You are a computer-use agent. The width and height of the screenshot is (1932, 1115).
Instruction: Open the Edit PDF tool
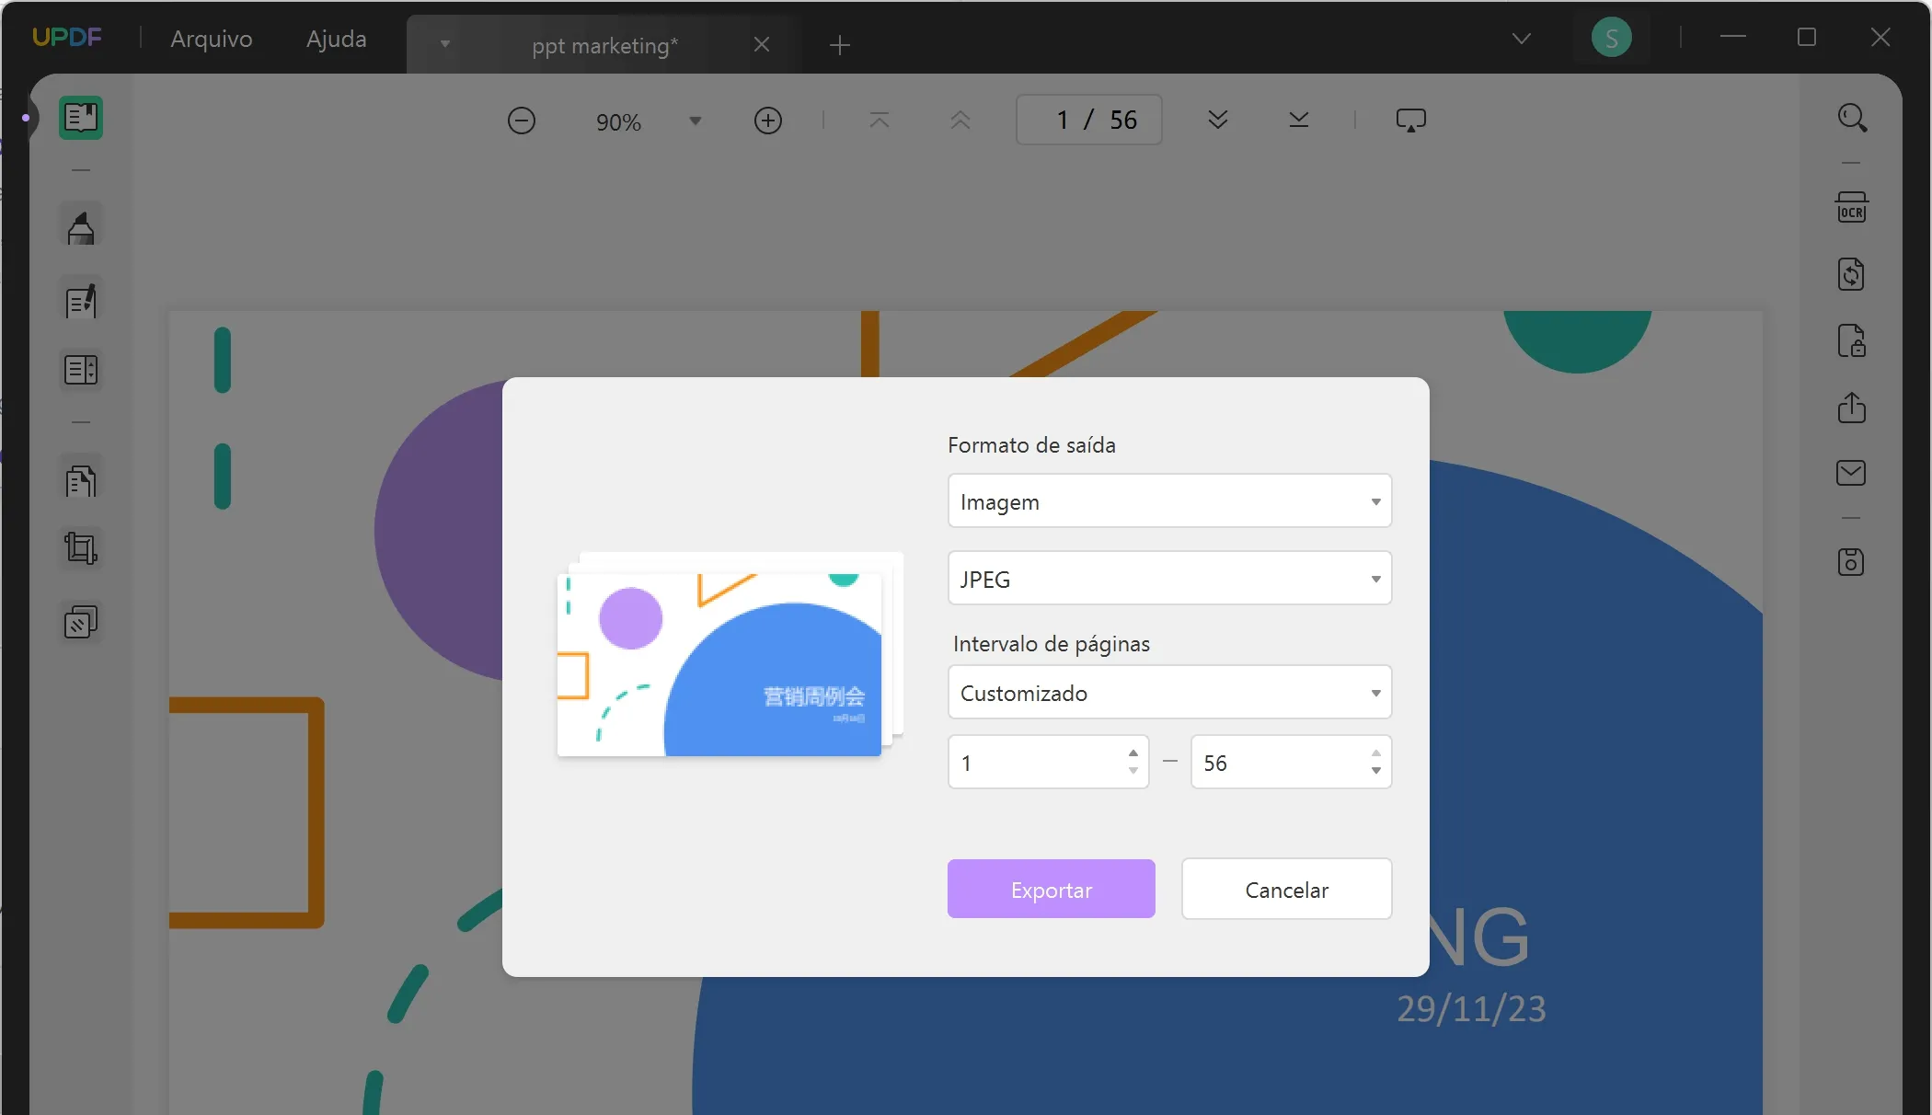click(81, 300)
